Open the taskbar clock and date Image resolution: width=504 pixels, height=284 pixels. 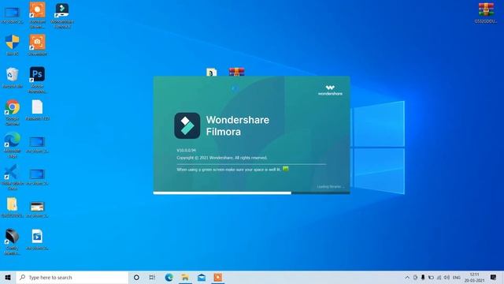474,278
